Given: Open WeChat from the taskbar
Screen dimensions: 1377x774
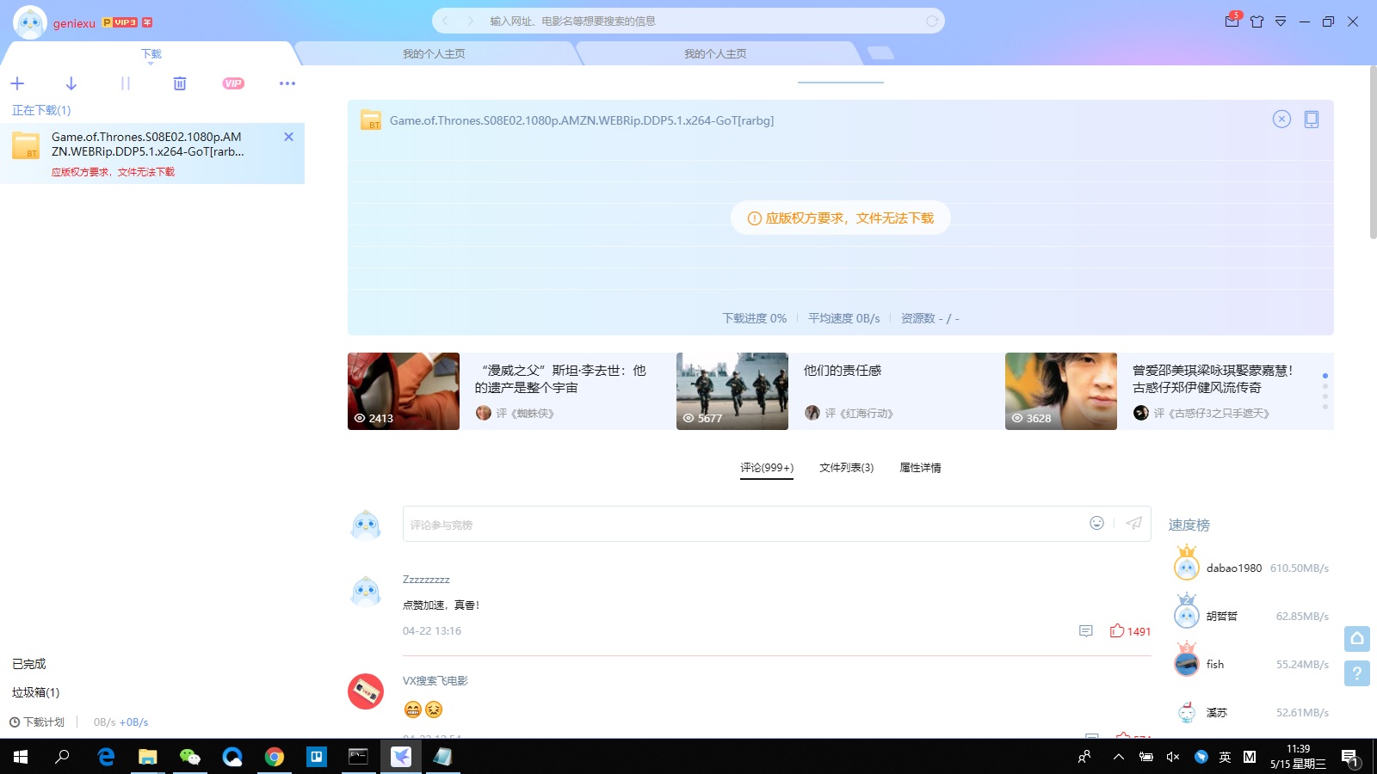Looking at the screenshot, I should (x=189, y=757).
